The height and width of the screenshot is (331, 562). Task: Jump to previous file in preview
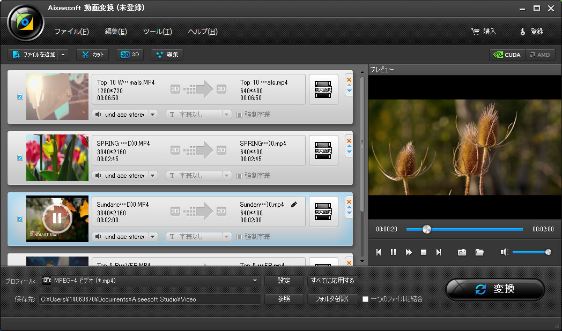[x=379, y=252]
